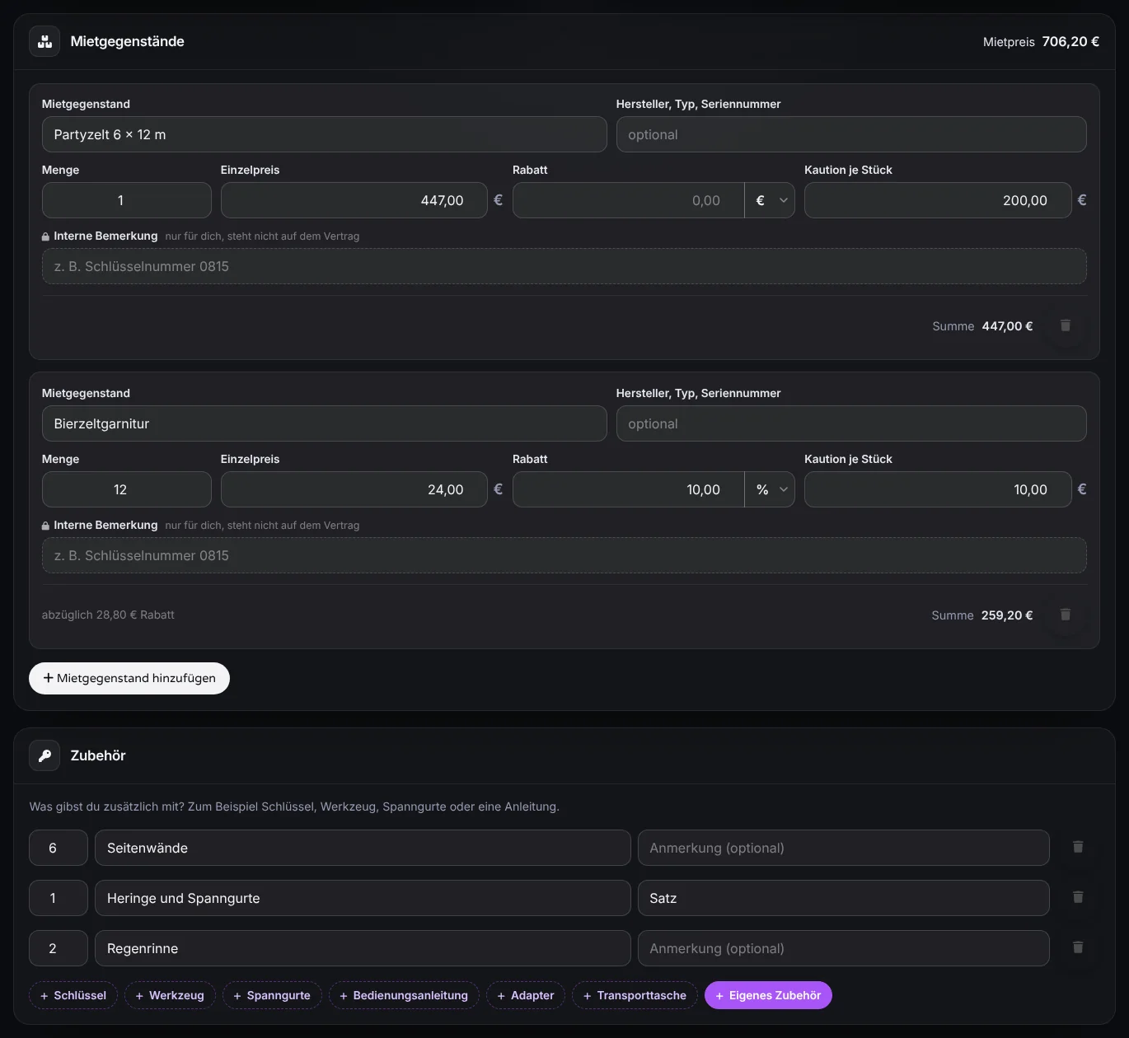Image resolution: width=1129 pixels, height=1038 pixels.
Task: Add Transporttasche accessory chip
Action: (635, 995)
